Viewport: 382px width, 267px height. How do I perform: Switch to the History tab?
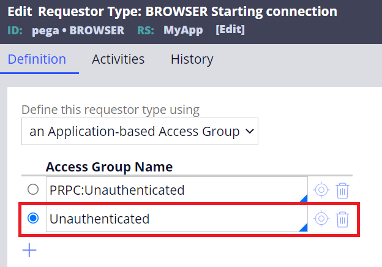click(x=192, y=59)
